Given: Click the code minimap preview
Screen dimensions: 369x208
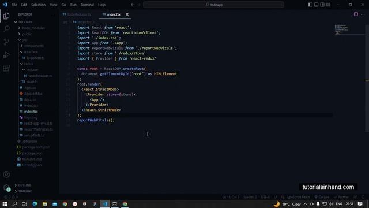Looking at the screenshot, I should click(x=342, y=29).
